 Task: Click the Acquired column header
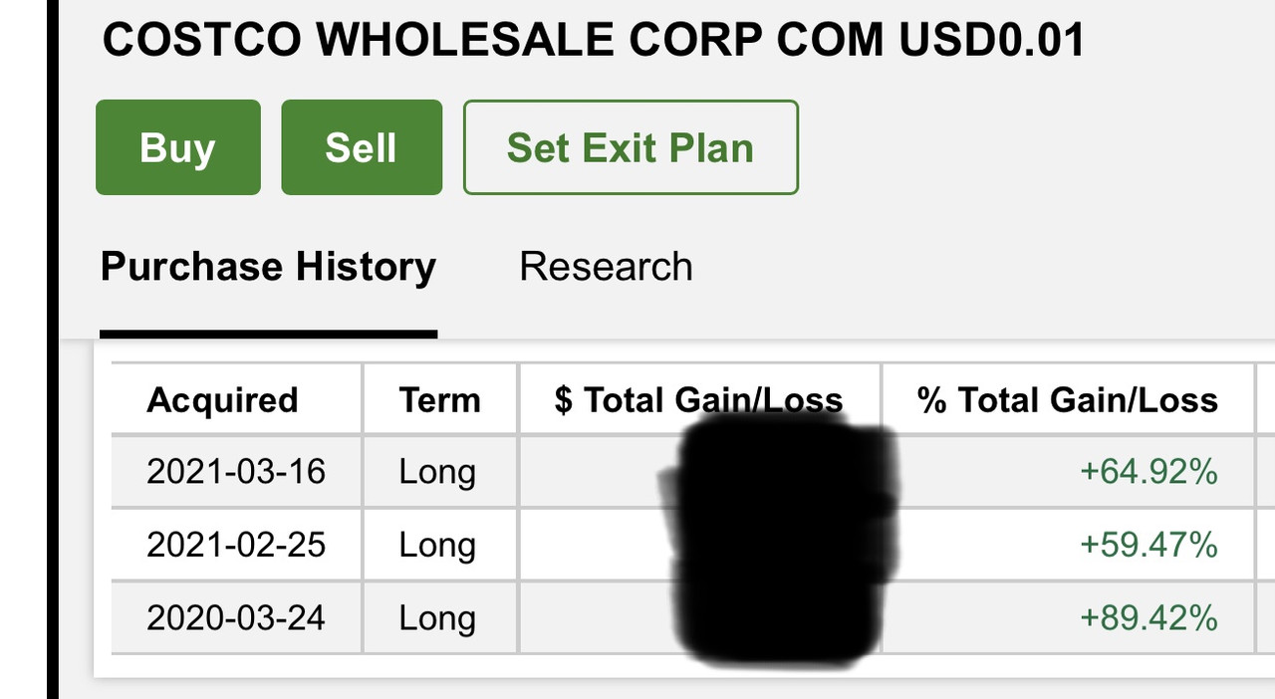coord(222,400)
